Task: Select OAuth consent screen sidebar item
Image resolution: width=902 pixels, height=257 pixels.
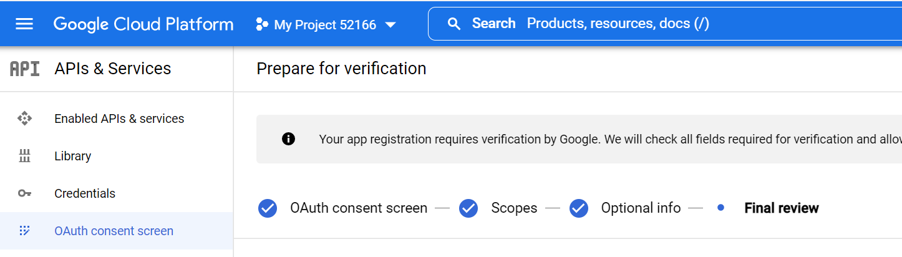Action: tap(117, 231)
